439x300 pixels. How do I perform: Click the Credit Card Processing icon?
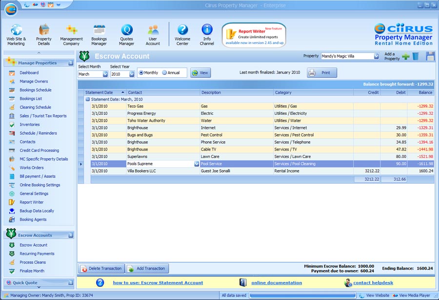click(12, 150)
